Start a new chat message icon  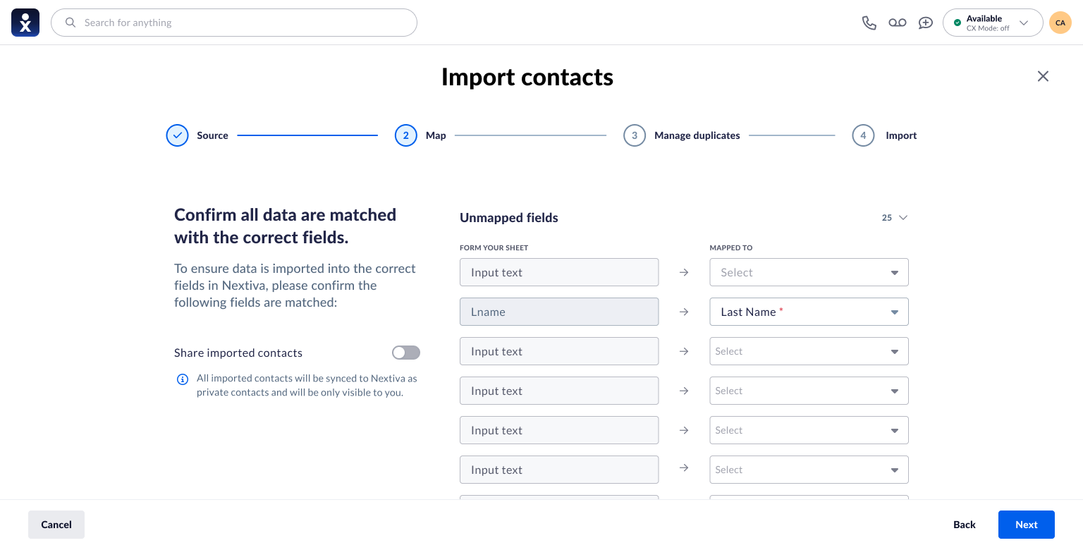pos(926,23)
